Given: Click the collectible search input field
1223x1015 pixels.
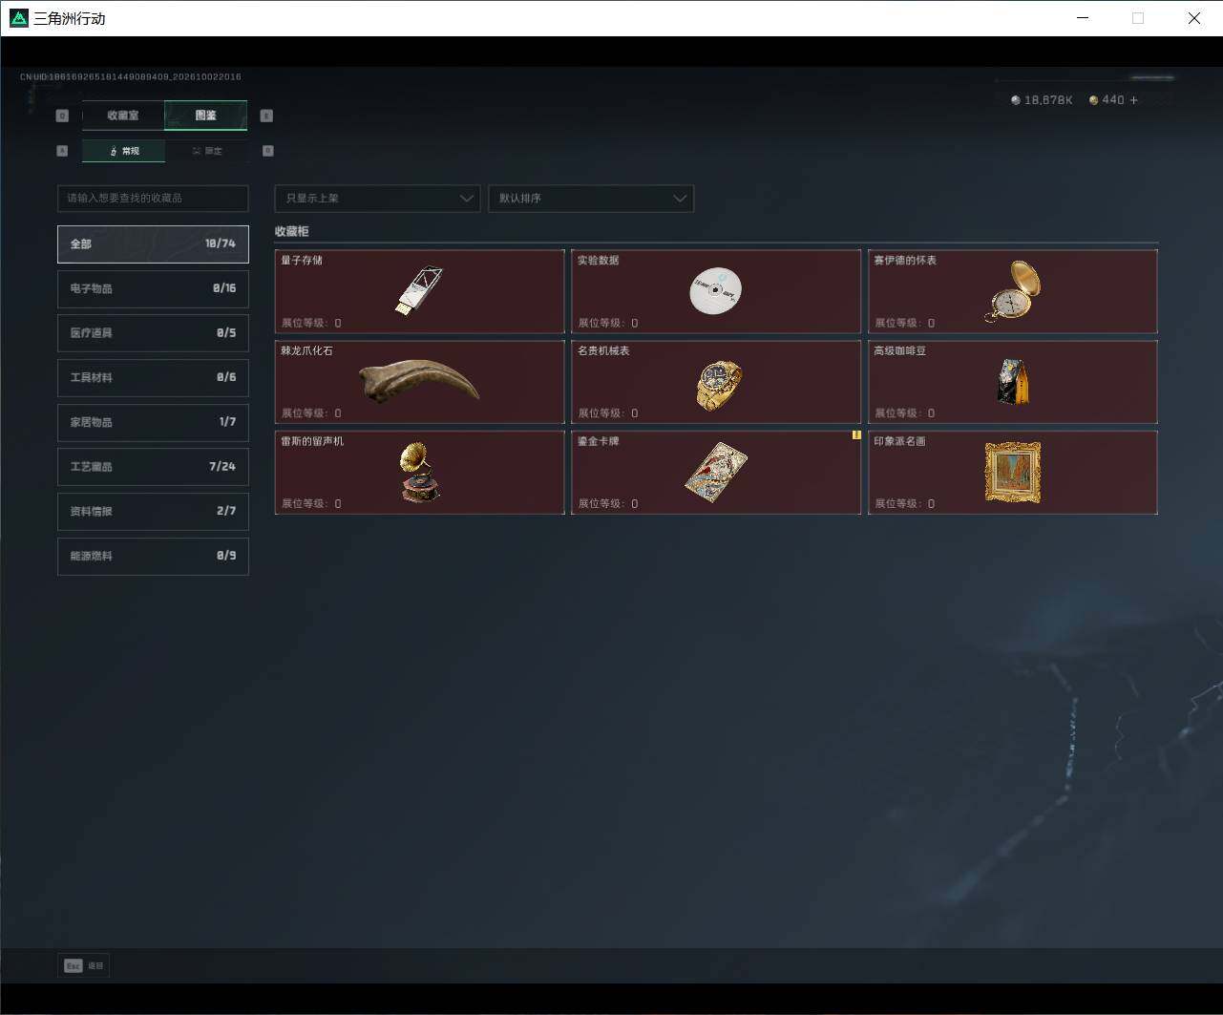Looking at the screenshot, I should coord(153,198).
